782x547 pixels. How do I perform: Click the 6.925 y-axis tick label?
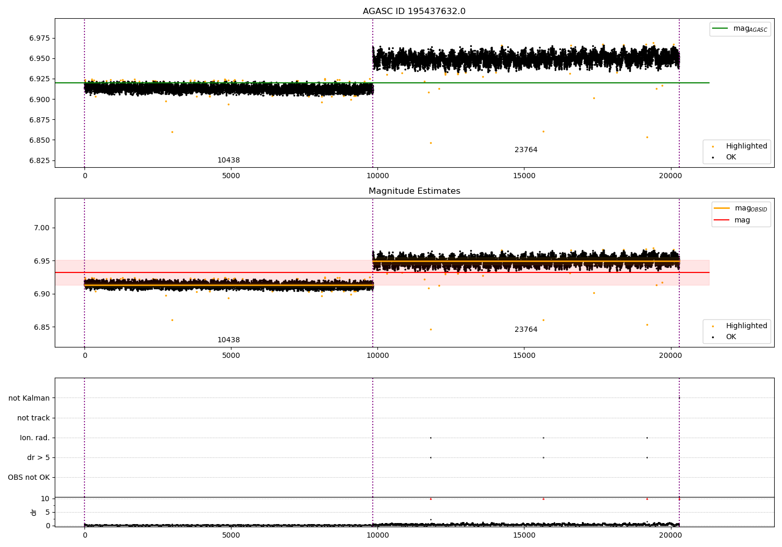pyautogui.click(x=39, y=79)
